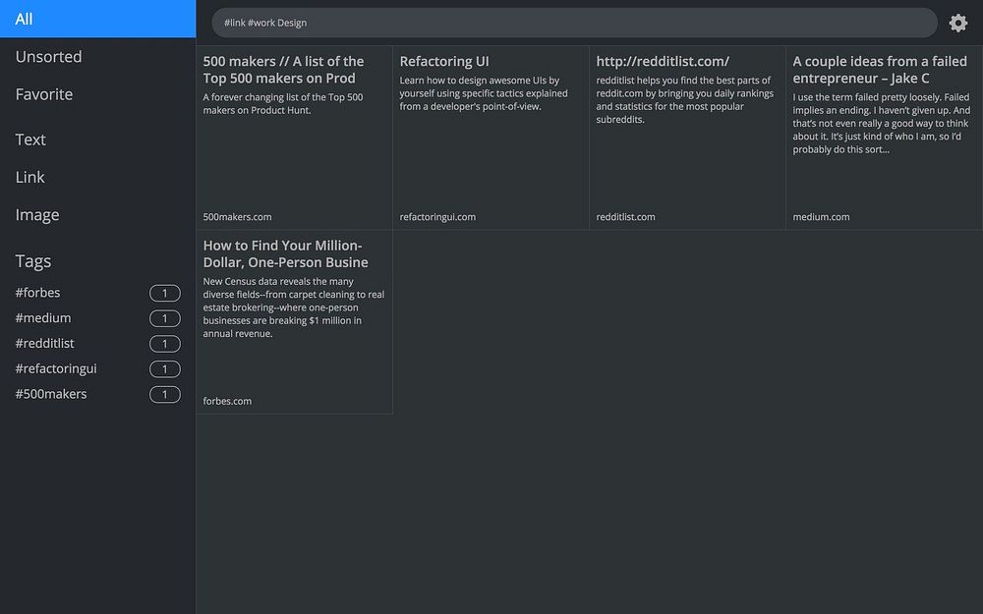983x614 pixels.
Task: Filter by the #redditlist tag
Action: (45, 344)
